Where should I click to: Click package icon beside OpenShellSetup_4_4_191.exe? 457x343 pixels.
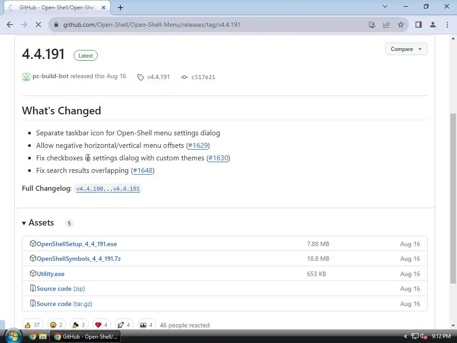point(33,243)
